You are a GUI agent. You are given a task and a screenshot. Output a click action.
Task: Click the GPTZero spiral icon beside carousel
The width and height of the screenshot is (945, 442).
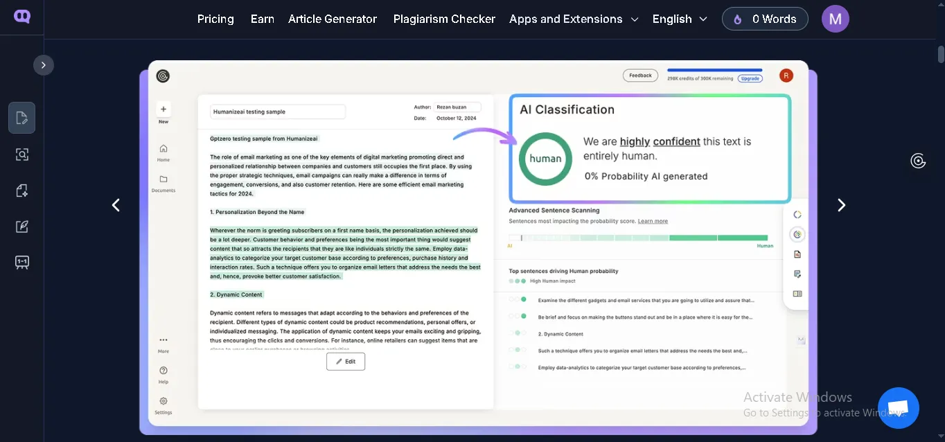918,161
